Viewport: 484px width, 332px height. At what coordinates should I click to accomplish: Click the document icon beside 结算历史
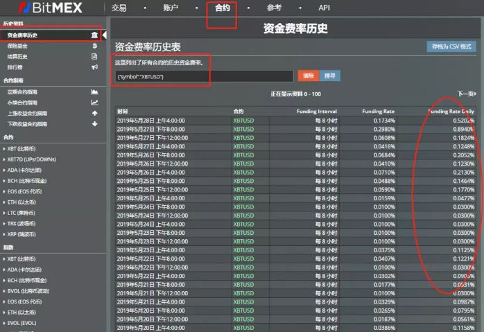coord(94,56)
